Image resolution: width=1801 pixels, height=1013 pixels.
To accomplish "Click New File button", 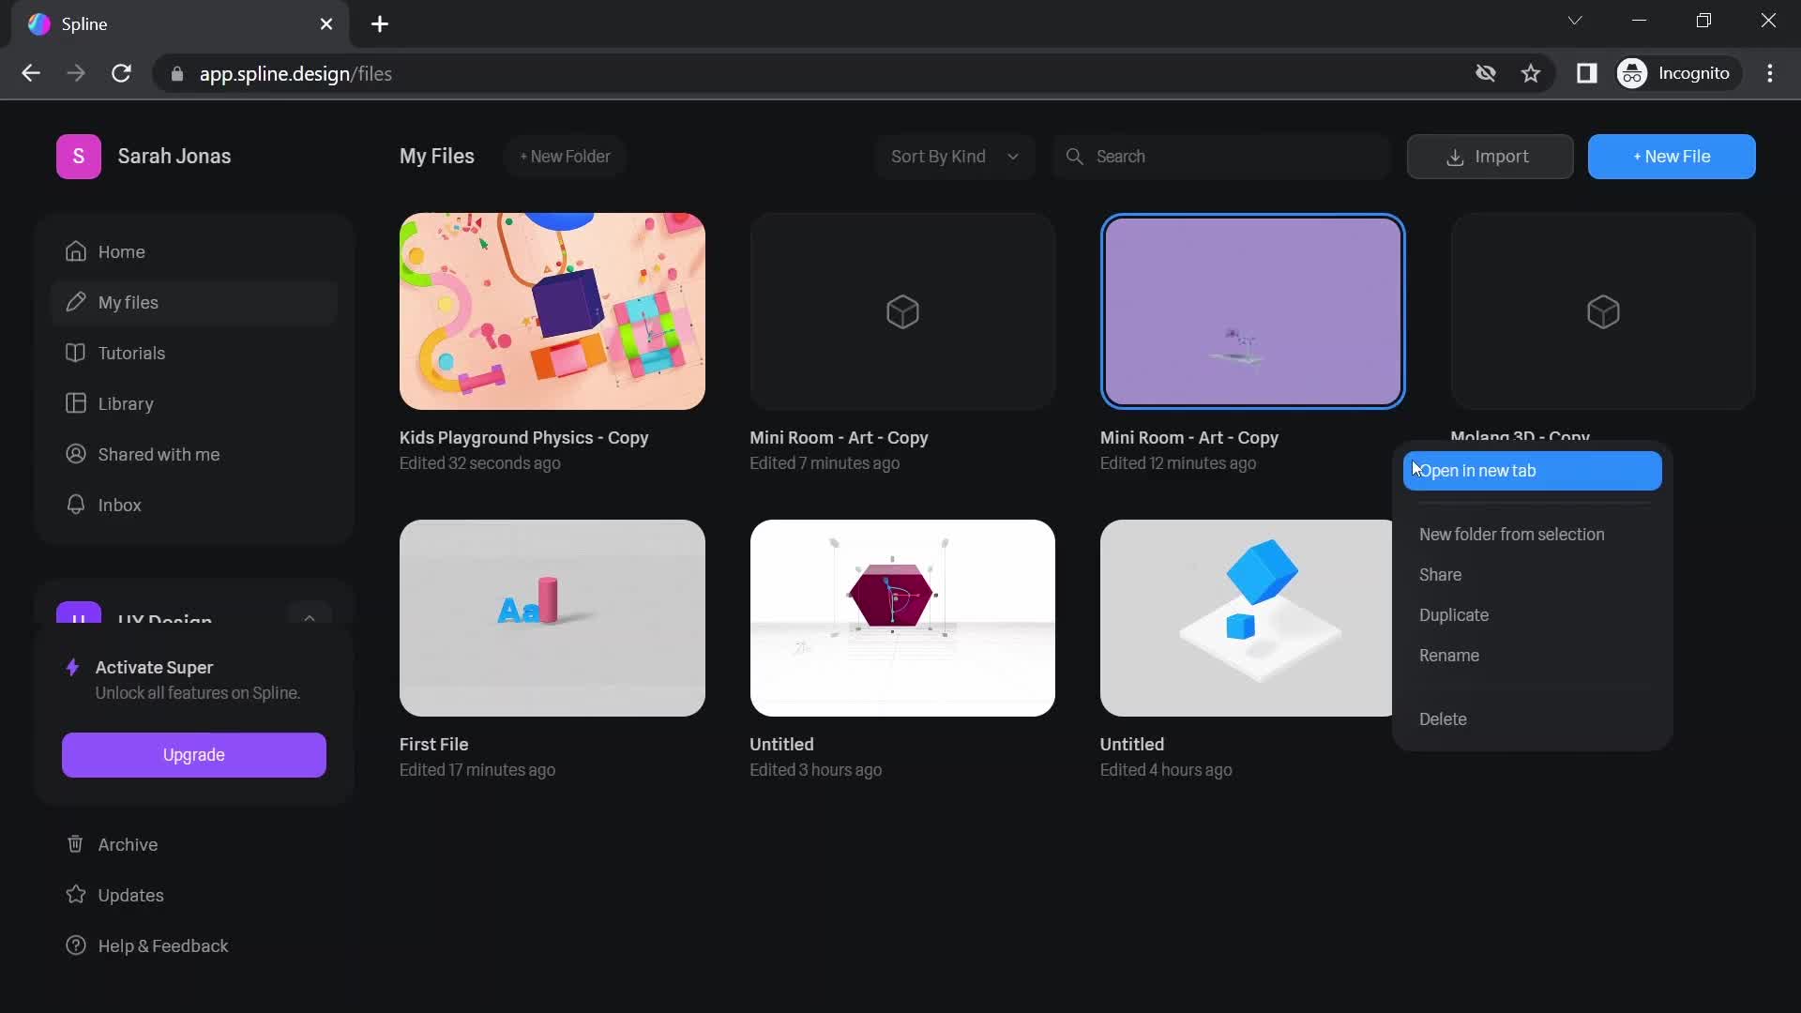I will (1672, 156).
